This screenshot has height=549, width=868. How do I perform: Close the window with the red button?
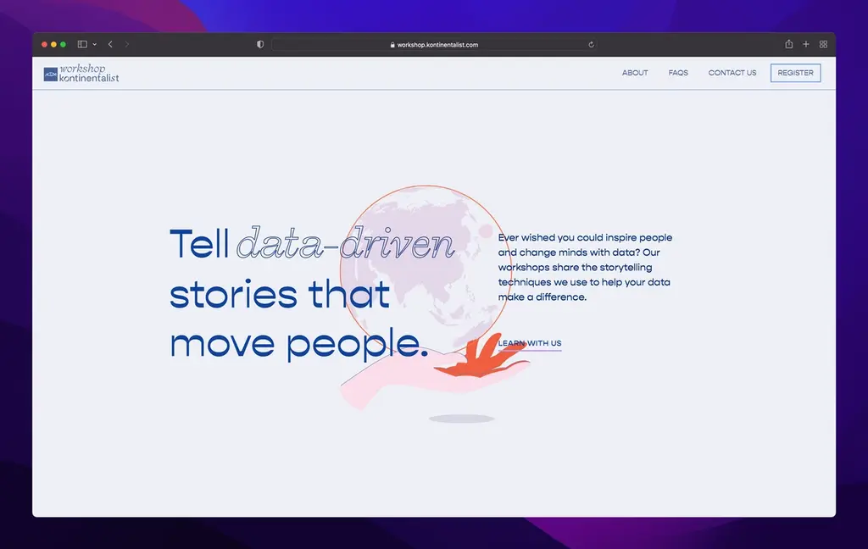(44, 44)
